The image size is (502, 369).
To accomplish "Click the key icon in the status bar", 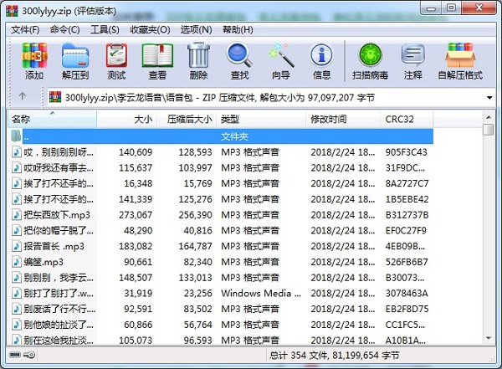I will click(x=29, y=355).
